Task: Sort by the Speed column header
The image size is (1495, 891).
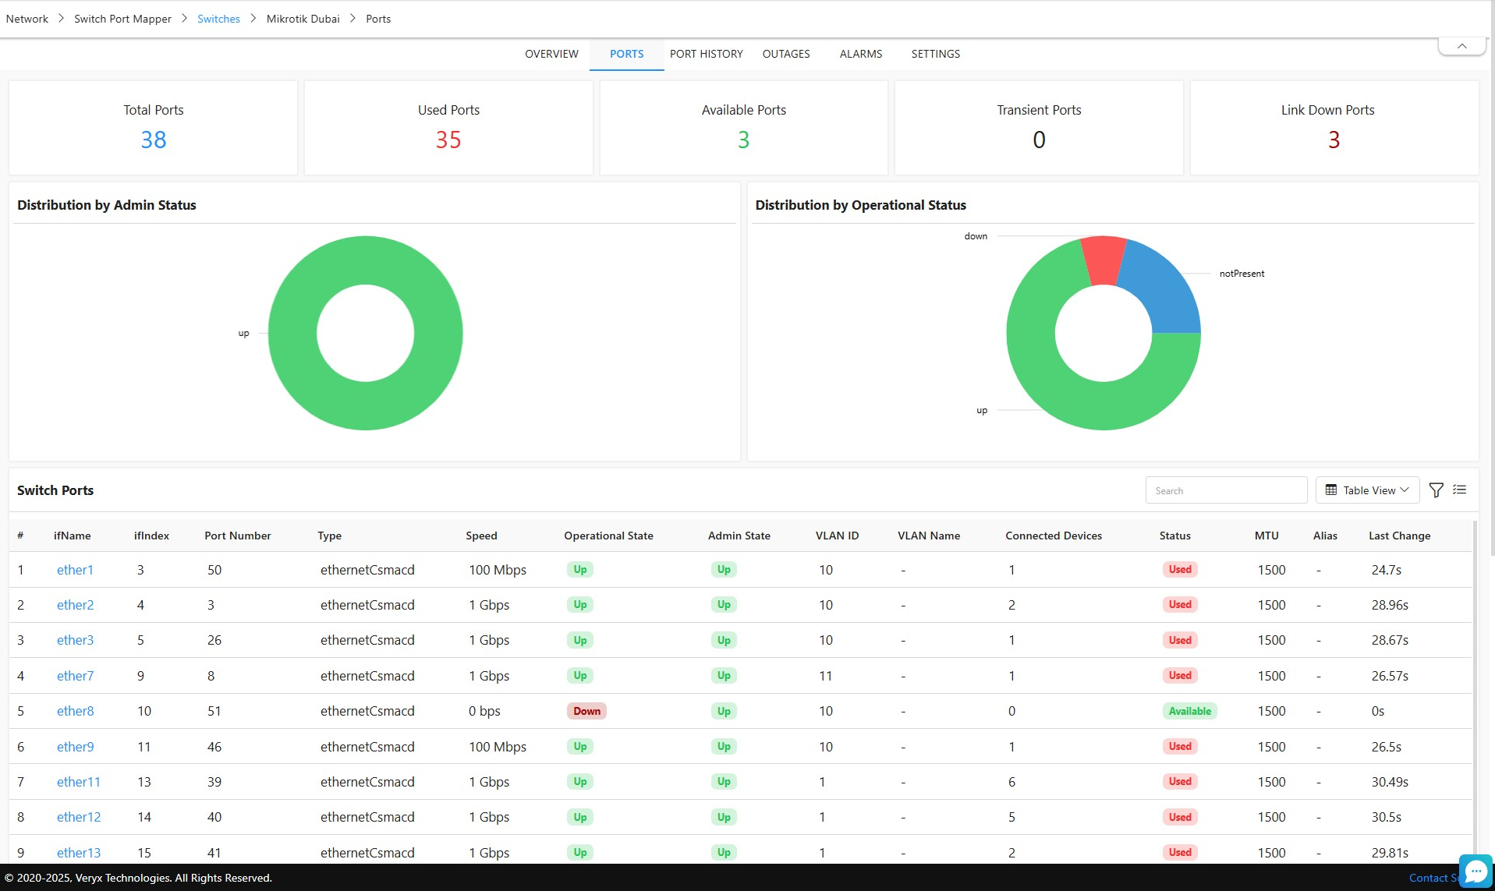Action: pyautogui.click(x=481, y=536)
